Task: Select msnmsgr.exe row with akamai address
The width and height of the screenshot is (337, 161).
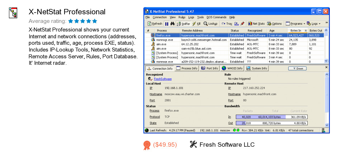Action: tap(234, 62)
